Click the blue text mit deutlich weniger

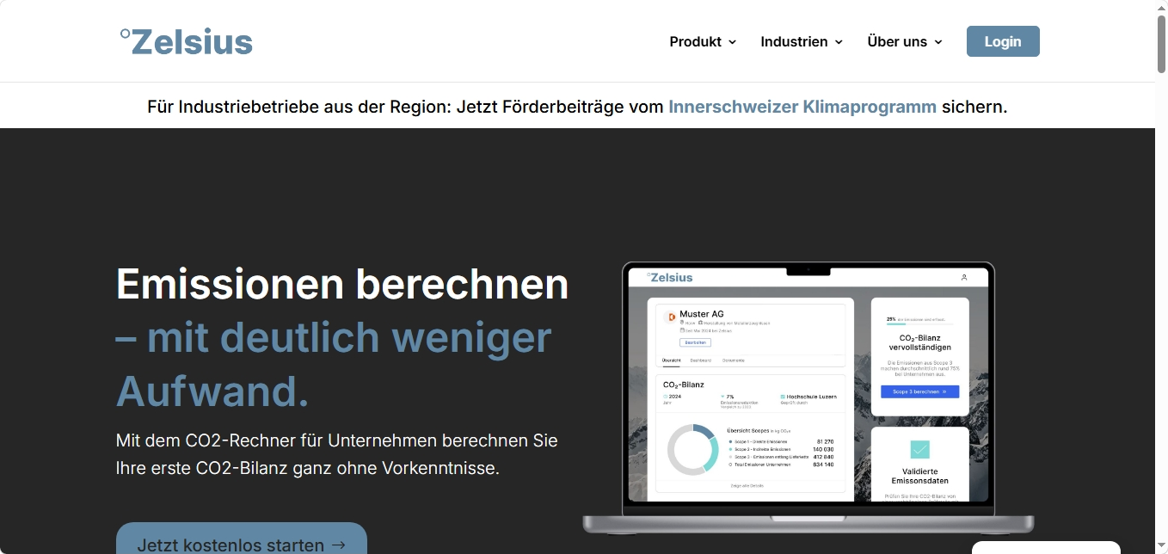(349, 337)
